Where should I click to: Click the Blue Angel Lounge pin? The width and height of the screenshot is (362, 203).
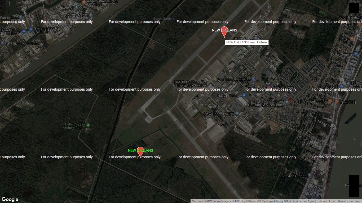pos(330,101)
